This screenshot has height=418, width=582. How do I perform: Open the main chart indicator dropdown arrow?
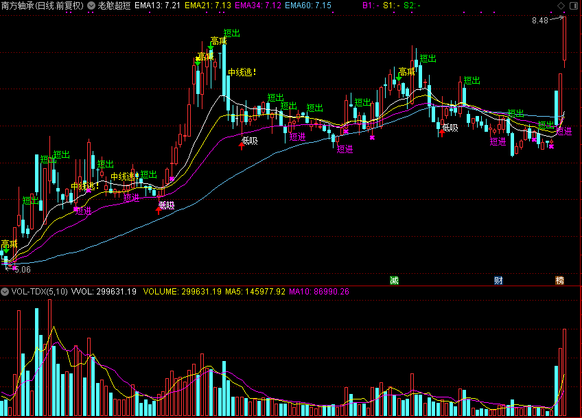click(x=91, y=5)
